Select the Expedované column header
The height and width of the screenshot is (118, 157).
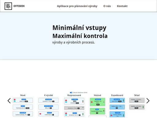(117, 95)
